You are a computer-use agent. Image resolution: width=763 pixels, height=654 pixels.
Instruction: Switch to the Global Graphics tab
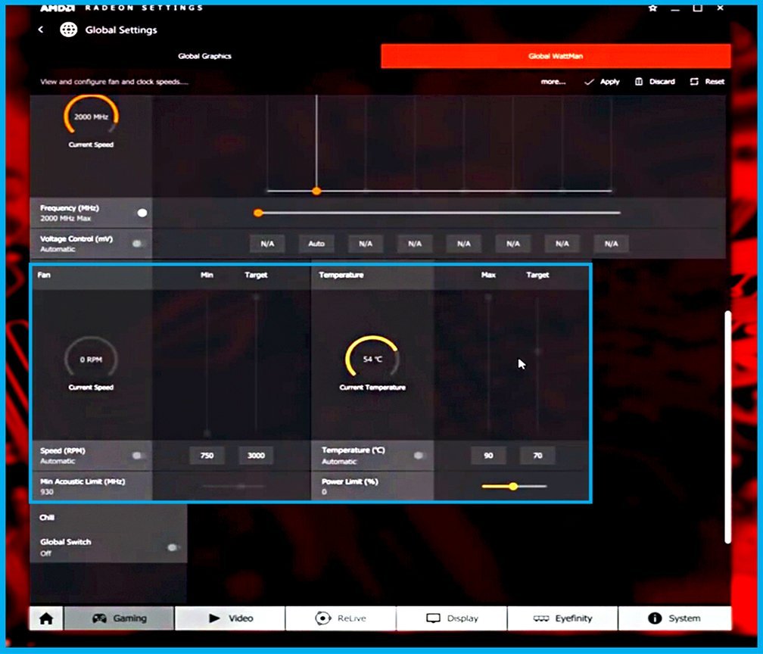[x=205, y=56]
